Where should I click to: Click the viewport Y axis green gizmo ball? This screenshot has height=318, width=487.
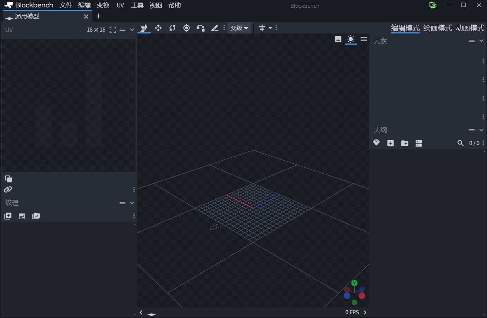click(354, 283)
